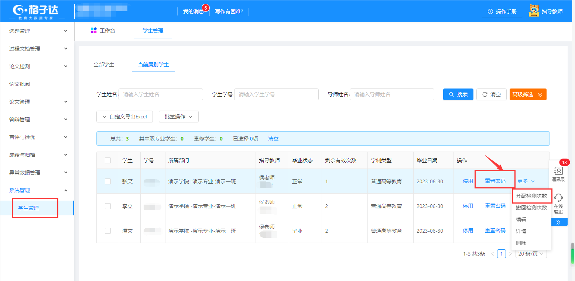The image size is (575, 281).
Task: Tick the checkbox for student 温文
Action: tap(108, 230)
